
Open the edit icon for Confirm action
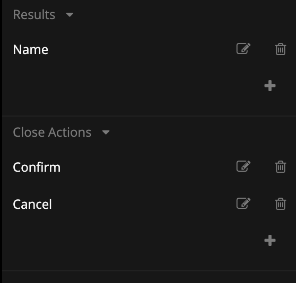(x=243, y=166)
